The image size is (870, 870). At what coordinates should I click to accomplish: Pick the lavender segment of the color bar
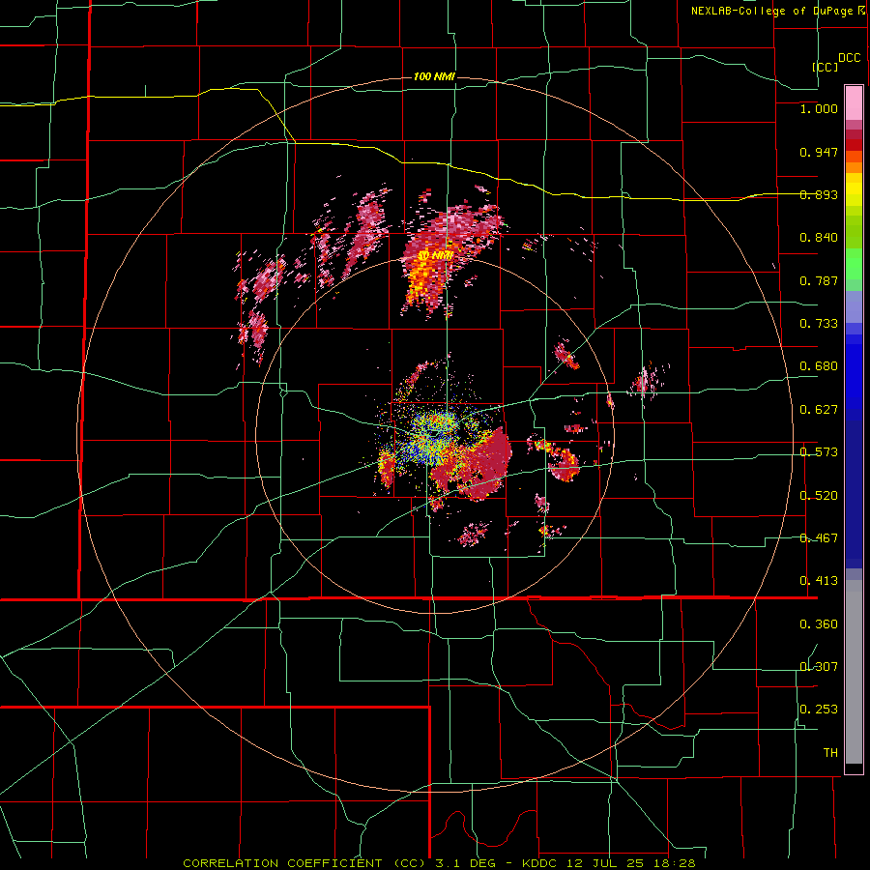tap(854, 307)
